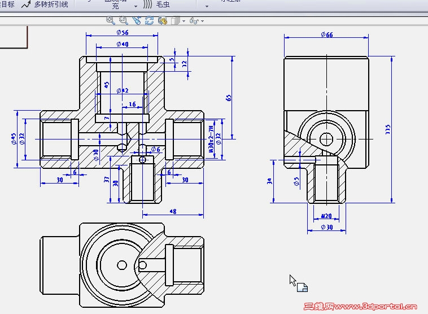Open the area hatch/fill dropdown arrow
Viewport: 428px width, 314px height.
(x=136, y=6)
